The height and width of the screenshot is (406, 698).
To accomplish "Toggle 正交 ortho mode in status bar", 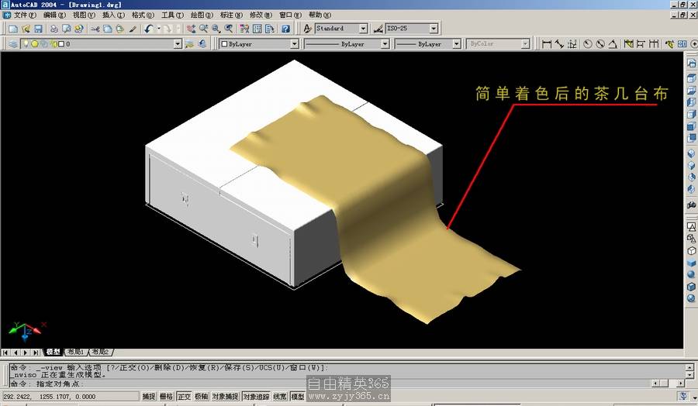I will [x=184, y=397].
